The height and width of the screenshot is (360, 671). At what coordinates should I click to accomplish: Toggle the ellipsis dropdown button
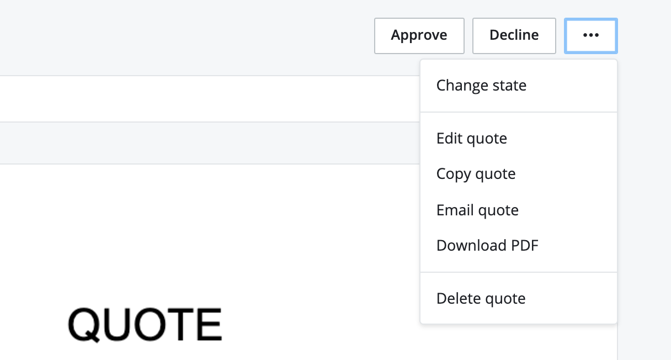(x=590, y=36)
